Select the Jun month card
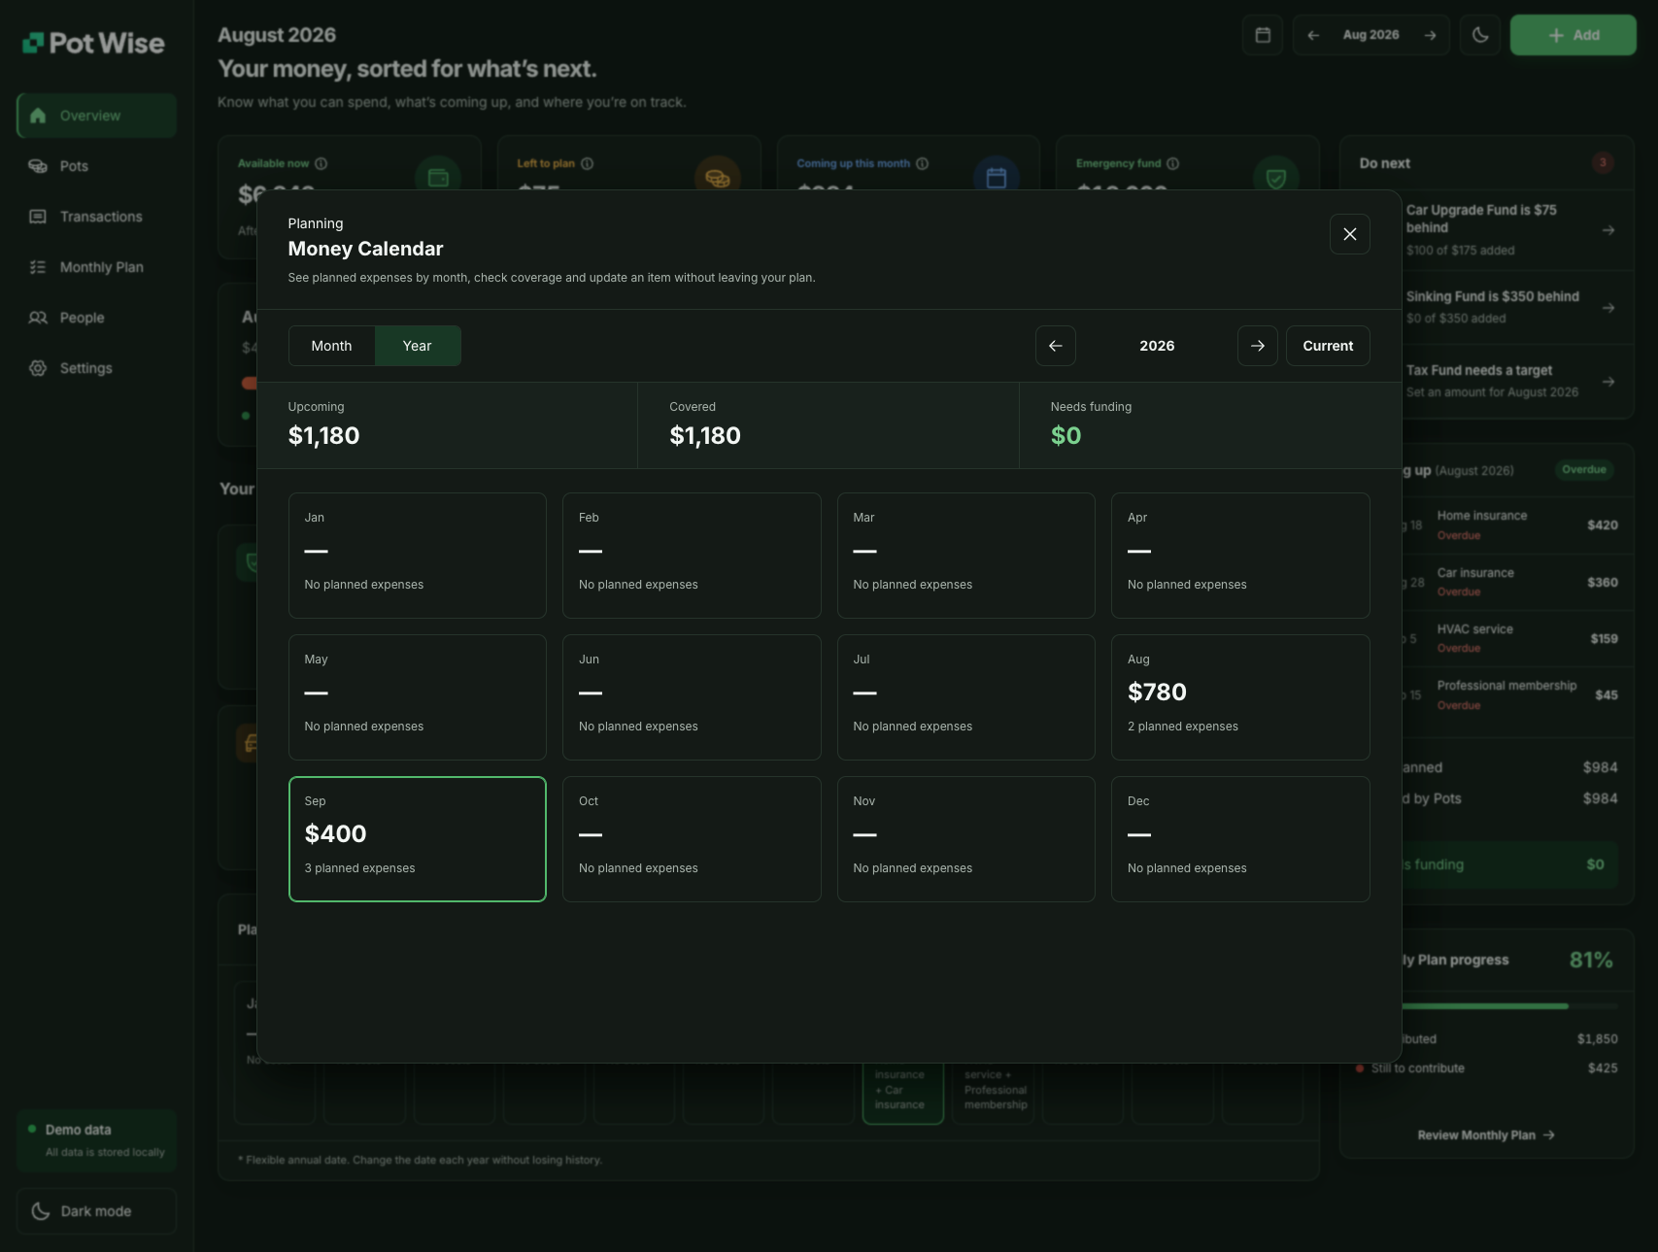The height and width of the screenshot is (1252, 1658). [692, 697]
